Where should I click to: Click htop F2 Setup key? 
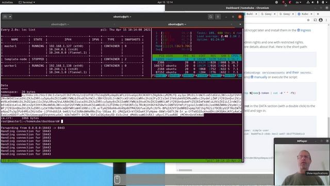[x=173, y=75]
